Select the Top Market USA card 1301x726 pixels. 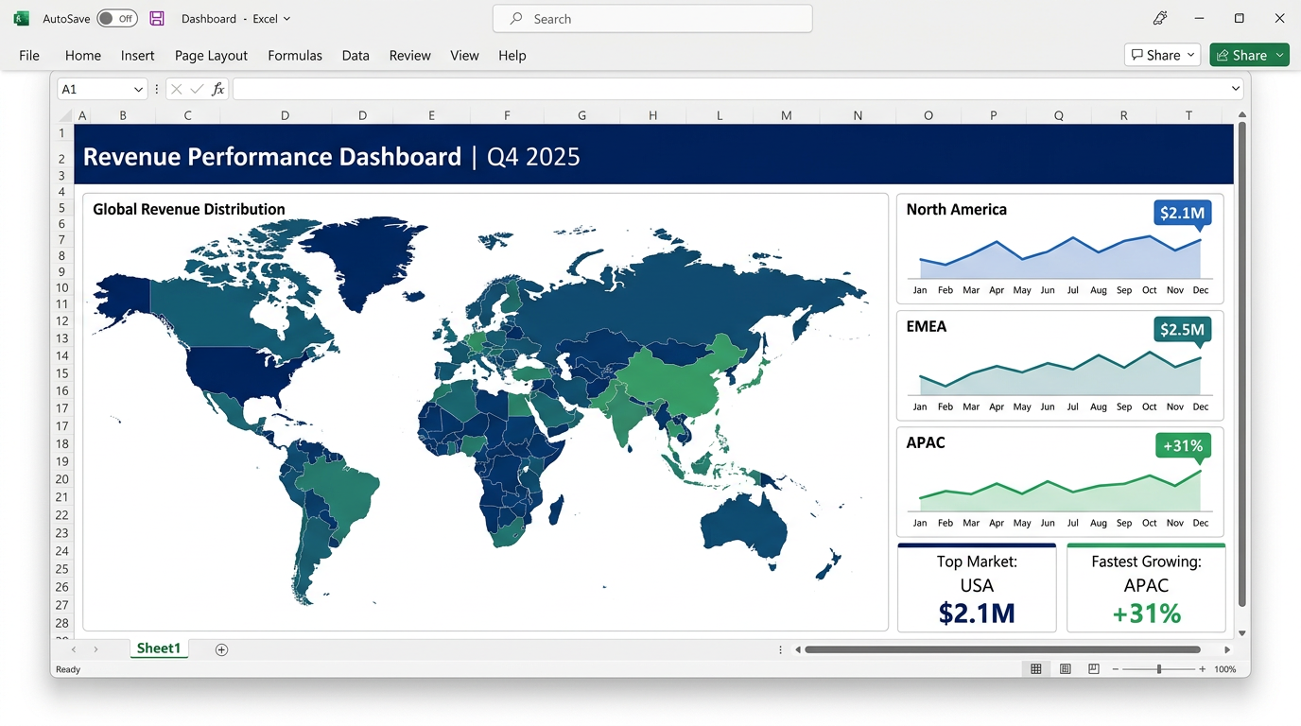pyautogui.click(x=977, y=587)
